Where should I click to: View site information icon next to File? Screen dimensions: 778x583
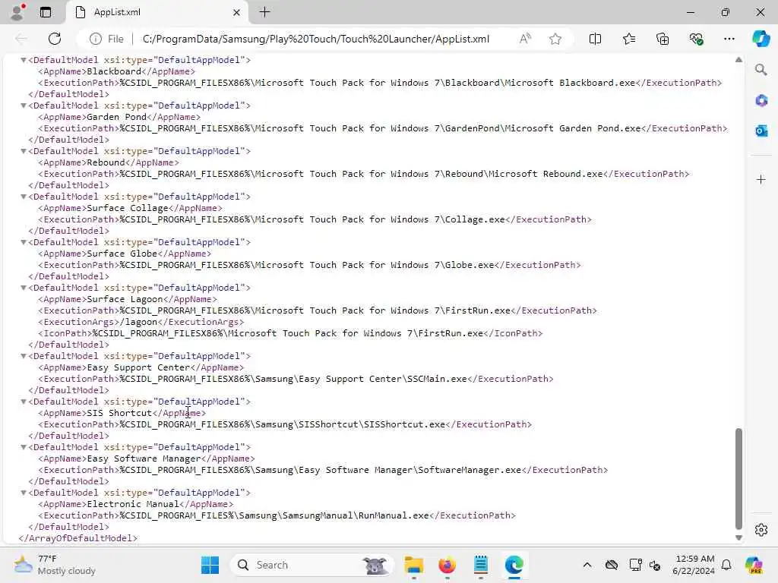[95, 39]
